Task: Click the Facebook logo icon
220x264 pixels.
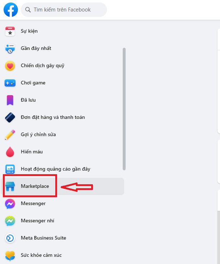Action: click(11, 10)
